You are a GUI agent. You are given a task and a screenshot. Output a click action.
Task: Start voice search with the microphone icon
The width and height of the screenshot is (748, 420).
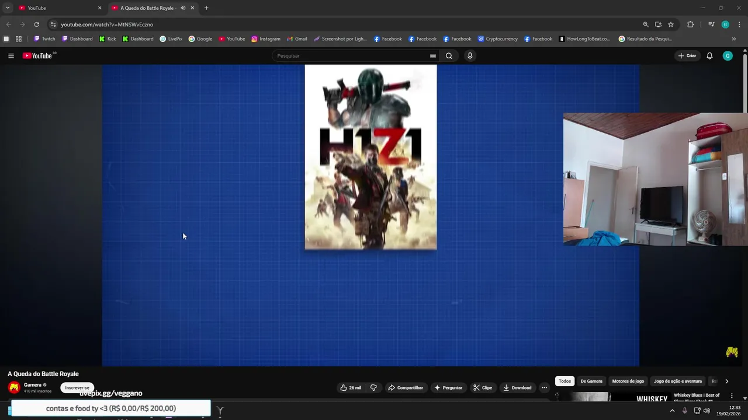coord(470,56)
